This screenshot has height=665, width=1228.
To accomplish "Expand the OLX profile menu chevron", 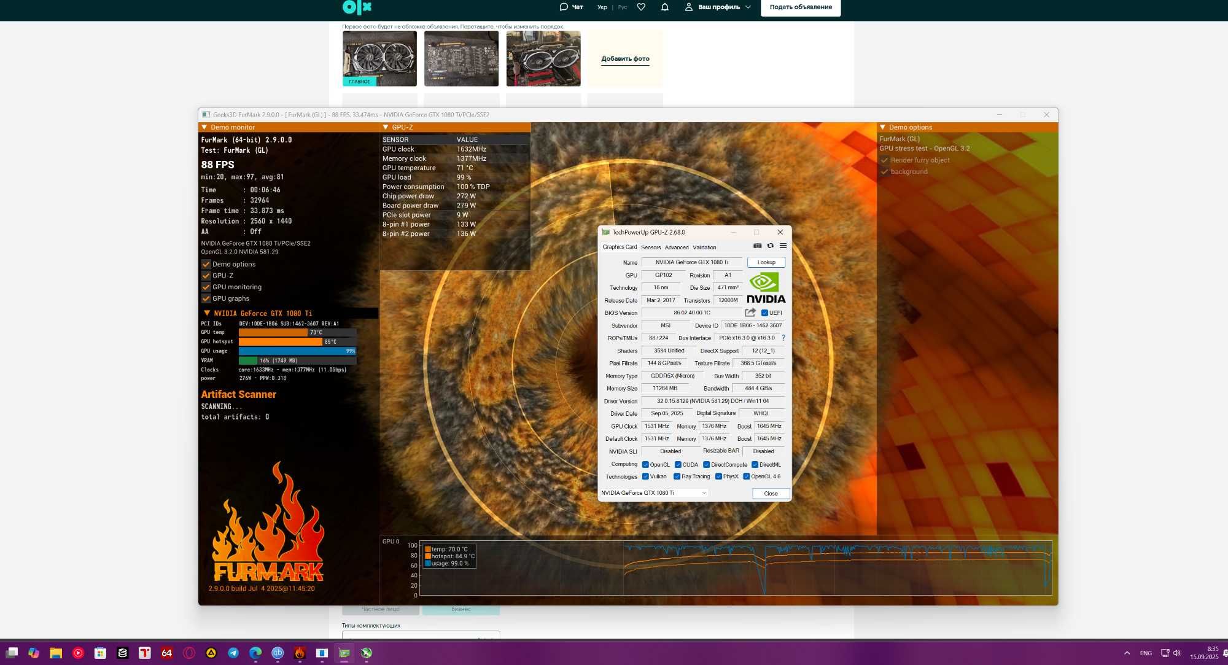I will pyautogui.click(x=748, y=7).
